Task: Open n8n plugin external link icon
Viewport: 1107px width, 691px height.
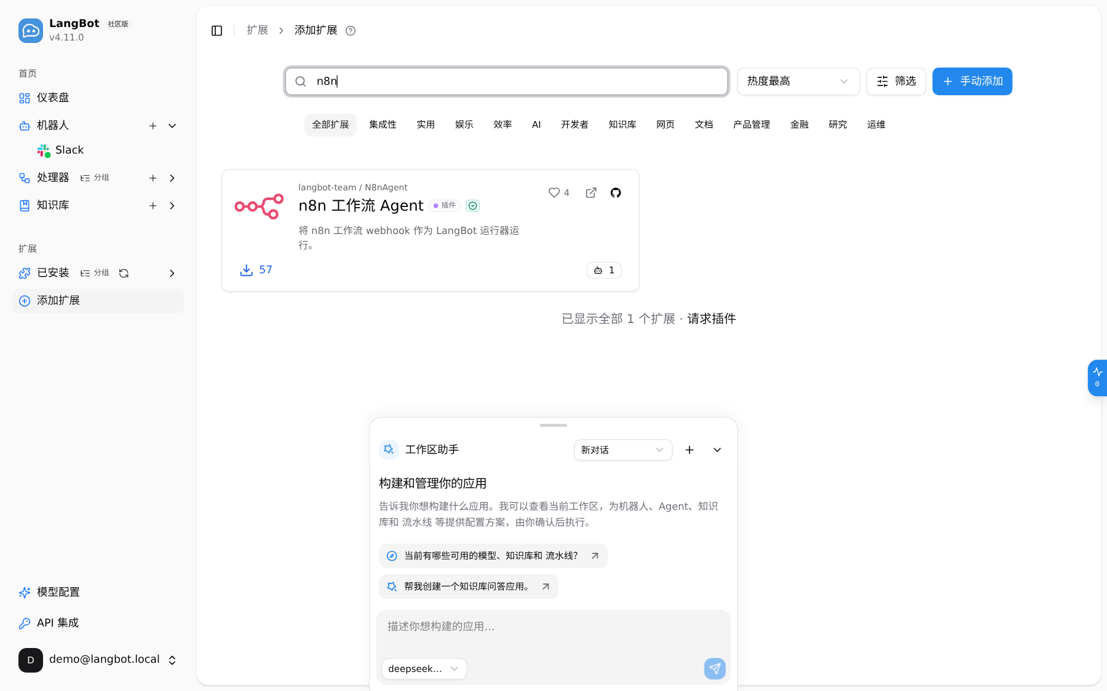Action: [x=591, y=193]
